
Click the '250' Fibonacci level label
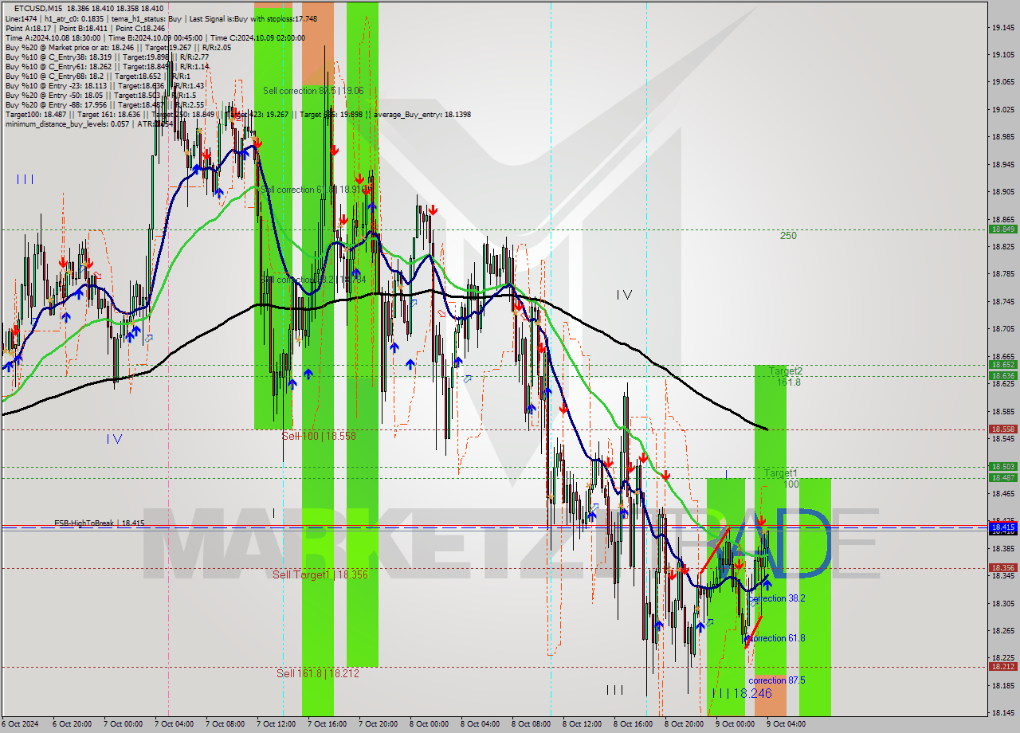pyautogui.click(x=788, y=235)
